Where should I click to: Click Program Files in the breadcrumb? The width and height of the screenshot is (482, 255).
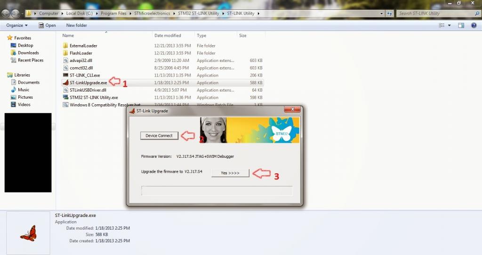tap(113, 14)
